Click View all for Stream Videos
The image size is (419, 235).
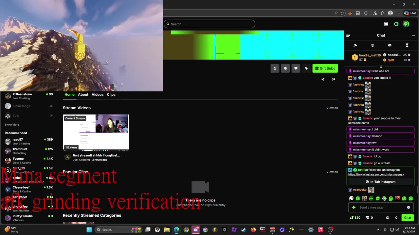[x=332, y=108]
